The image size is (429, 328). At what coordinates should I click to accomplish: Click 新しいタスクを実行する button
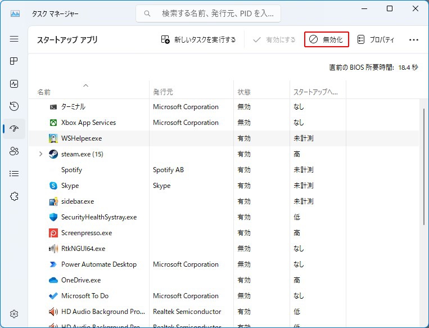click(x=198, y=40)
